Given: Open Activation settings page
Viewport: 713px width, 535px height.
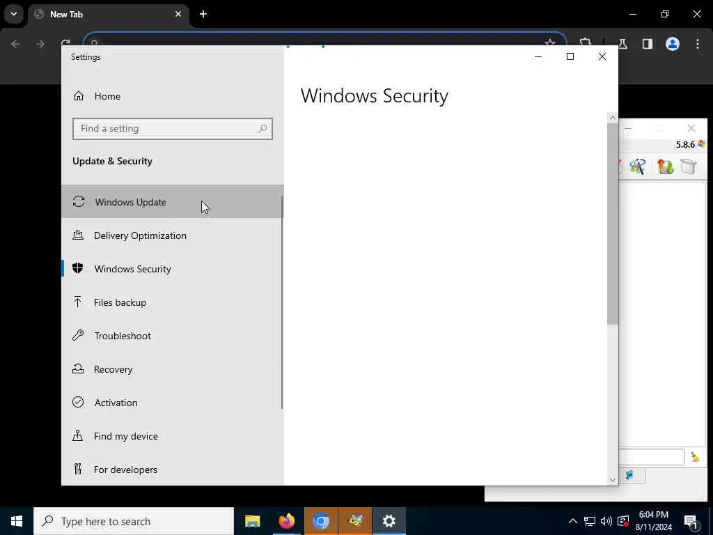Looking at the screenshot, I should 173,403.
